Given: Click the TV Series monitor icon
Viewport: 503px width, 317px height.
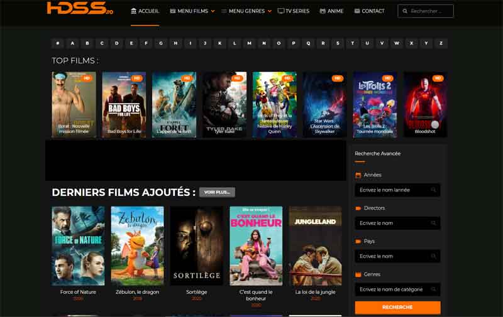Looking at the screenshot, I should (280, 11).
